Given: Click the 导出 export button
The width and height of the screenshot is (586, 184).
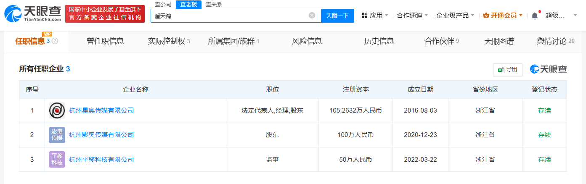Looking at the screenshot, I should [x=507, y=70].
